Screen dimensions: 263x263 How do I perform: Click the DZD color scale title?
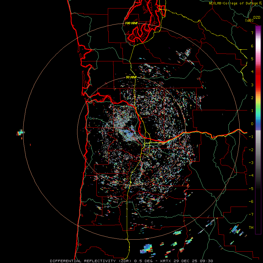257,18
